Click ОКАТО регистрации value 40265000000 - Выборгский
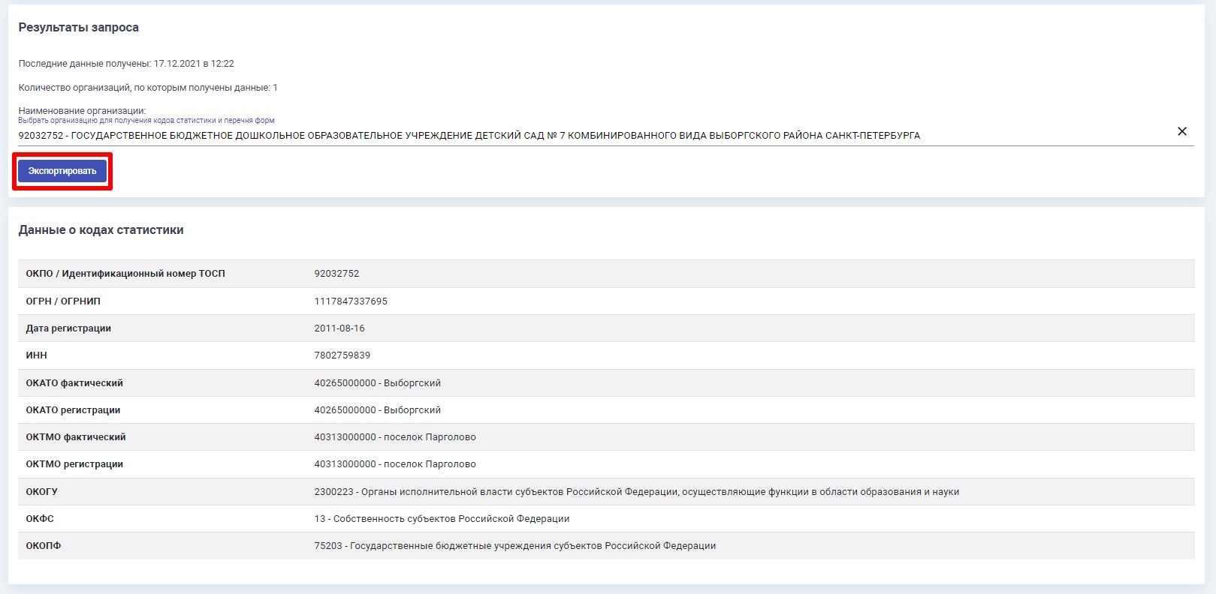 pos(377,410)
